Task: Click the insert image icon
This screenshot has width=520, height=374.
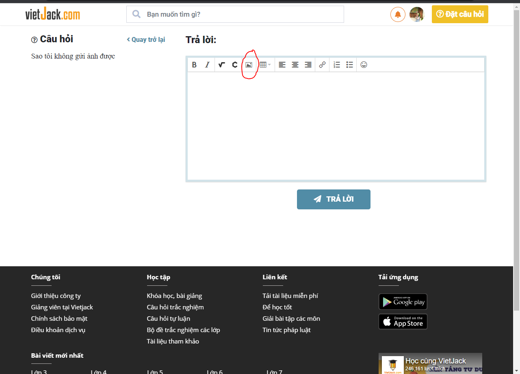Action: tap(249, 65)
